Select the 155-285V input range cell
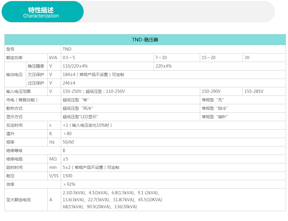Screen dimensions: 288x221 tap(254, 91)
